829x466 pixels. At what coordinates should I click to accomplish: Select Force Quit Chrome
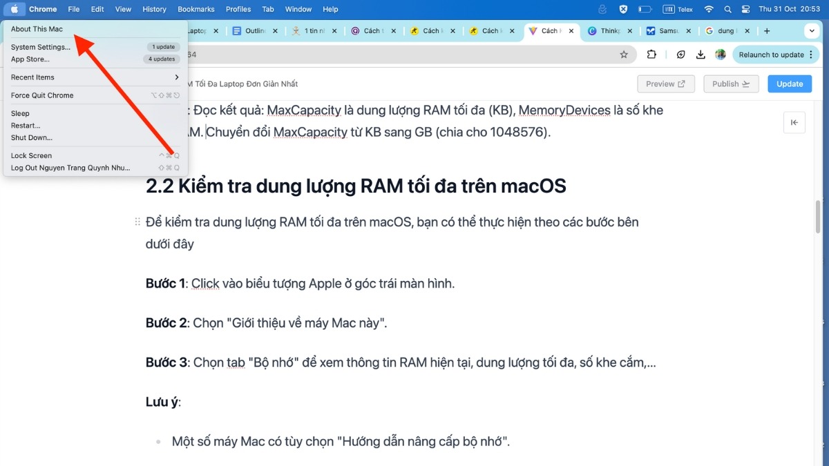(x=95, y=95)
